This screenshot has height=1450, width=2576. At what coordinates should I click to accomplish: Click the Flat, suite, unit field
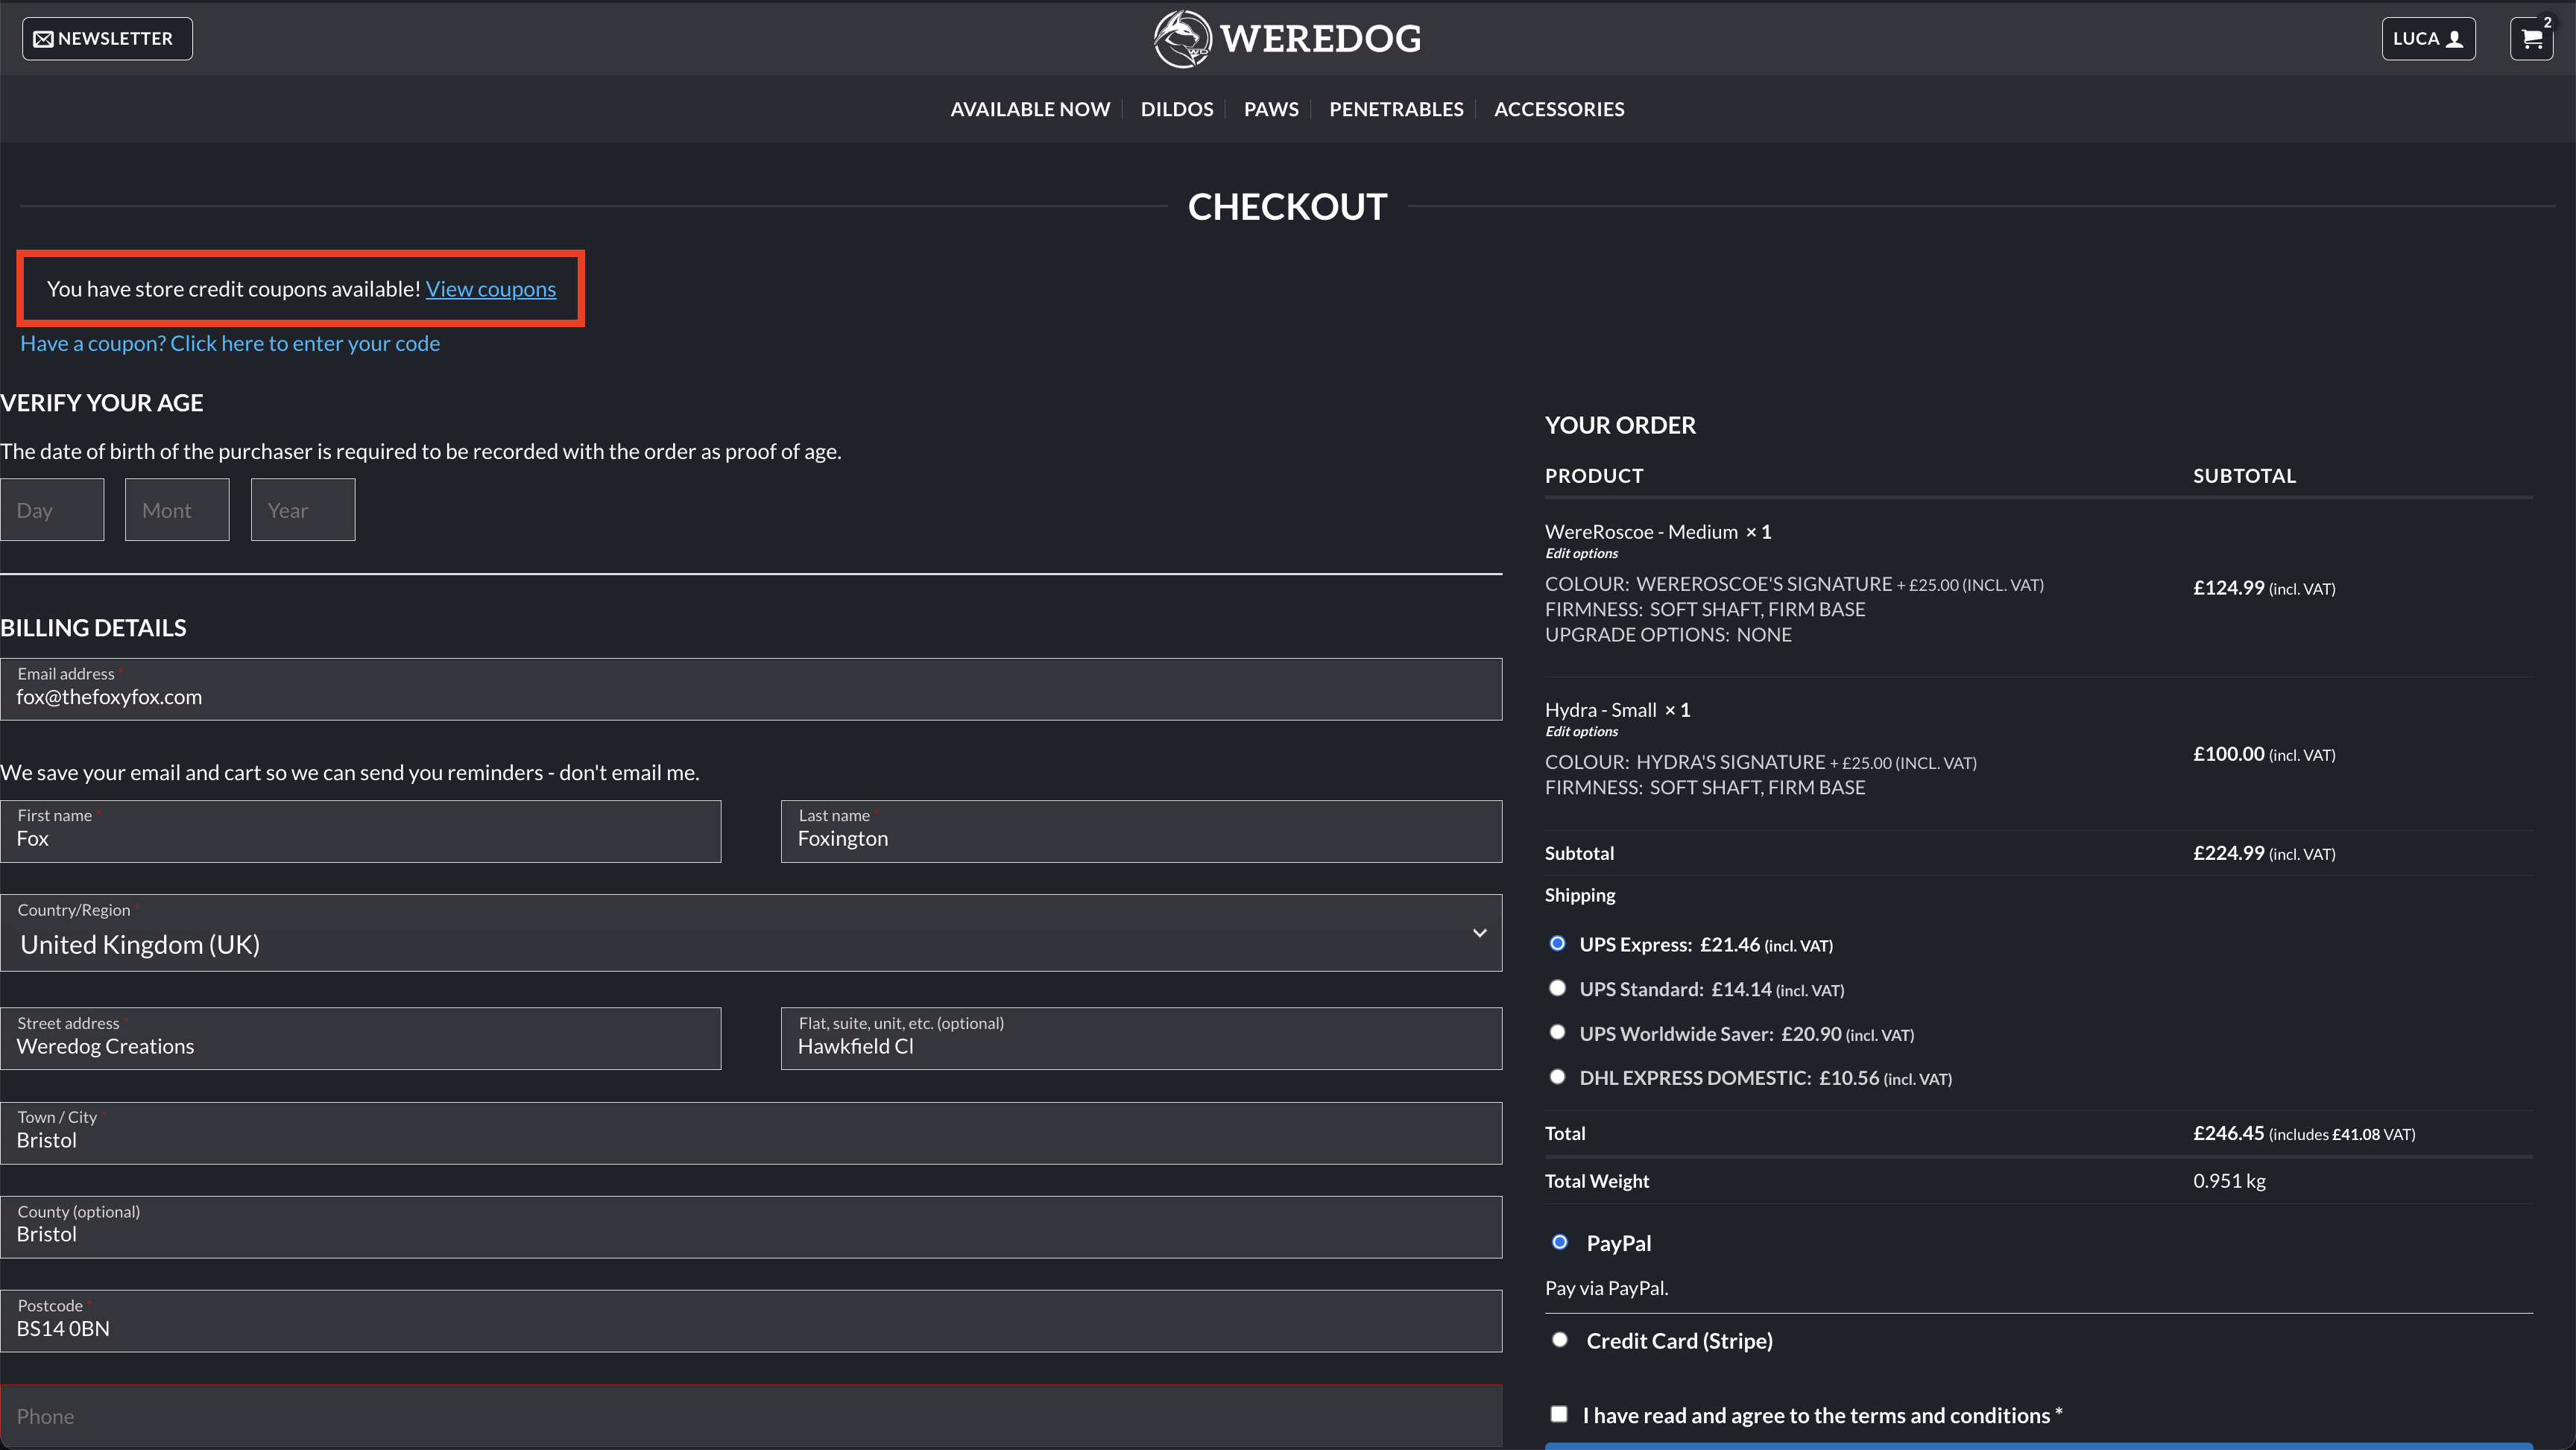tap(1141, 1039)
